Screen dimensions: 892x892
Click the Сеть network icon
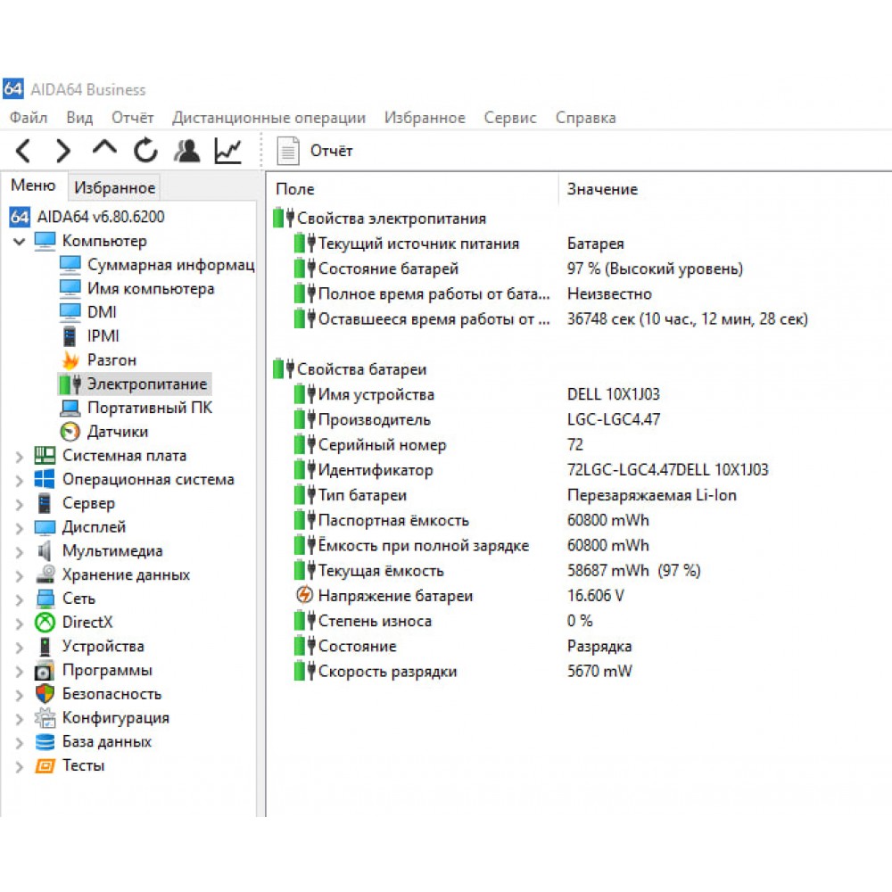[45, 599]
